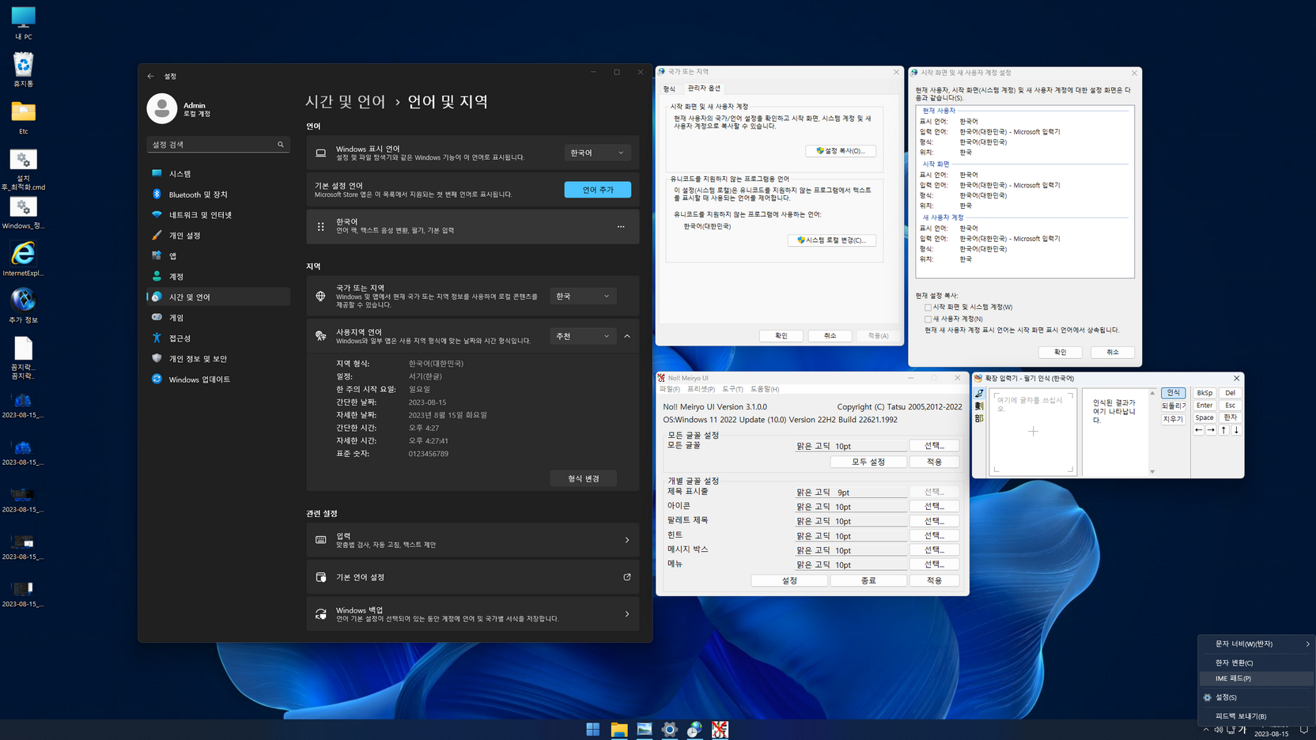The height and width of the screenshot is (740, 1316).
Task: Check 새 사용자 계정 checkbox
Action: [928, 319]
